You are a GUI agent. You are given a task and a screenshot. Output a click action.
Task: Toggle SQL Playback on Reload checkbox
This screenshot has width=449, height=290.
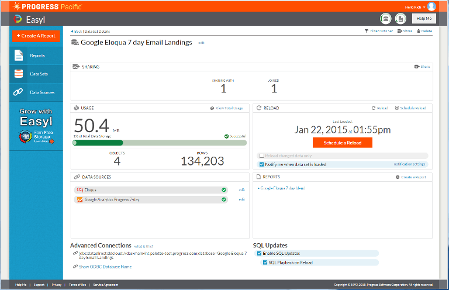[x=265, y=263]
